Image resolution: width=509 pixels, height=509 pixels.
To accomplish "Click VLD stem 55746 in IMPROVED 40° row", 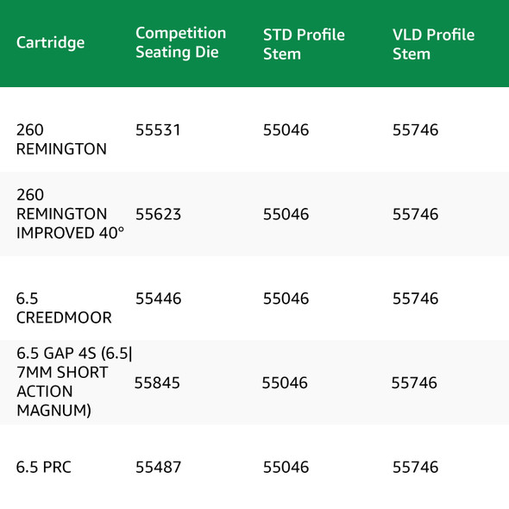I will pyautogui.click(x=415, y=214).
